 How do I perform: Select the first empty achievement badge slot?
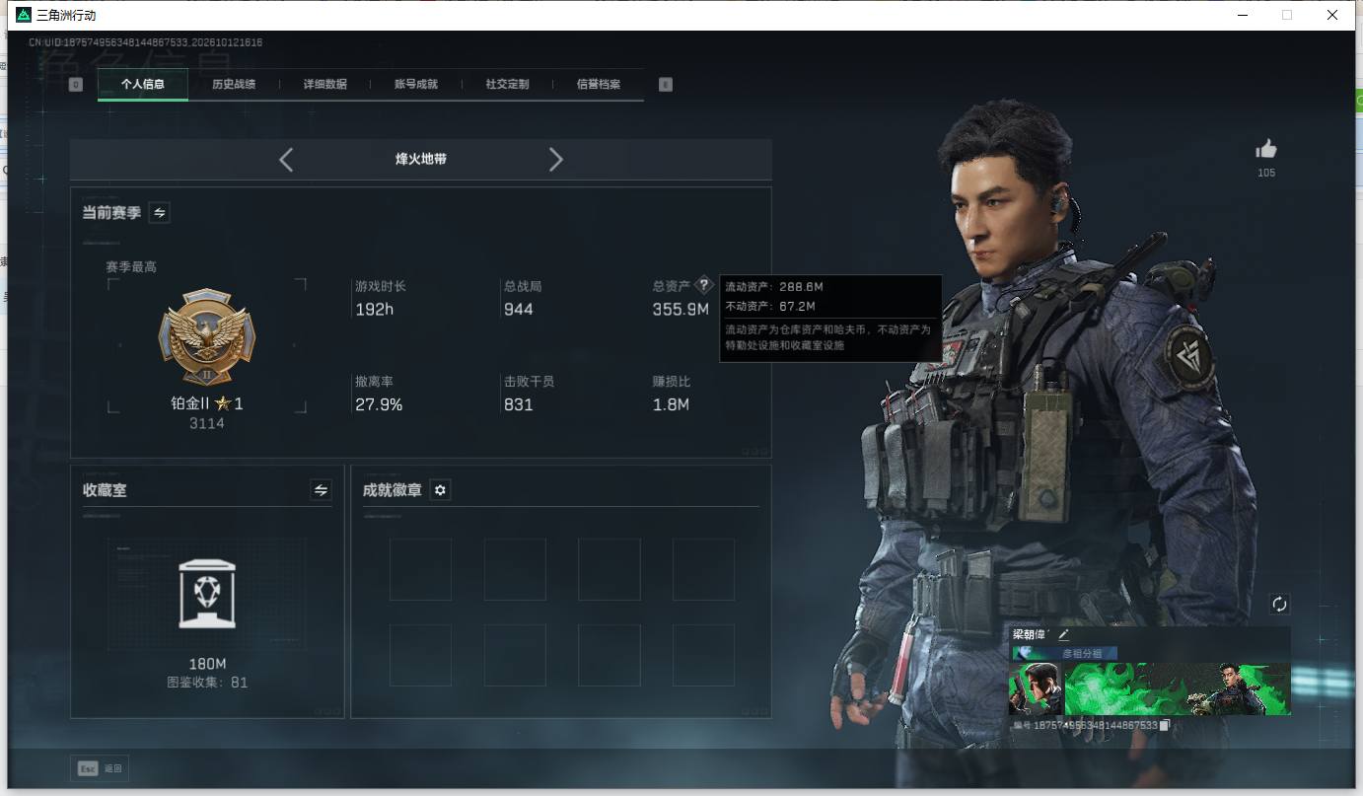point(420,569)
